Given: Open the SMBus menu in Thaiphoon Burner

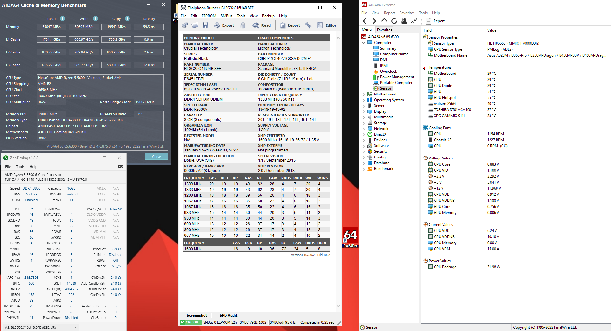Looking at the screenshot, I should click(226, 16).
